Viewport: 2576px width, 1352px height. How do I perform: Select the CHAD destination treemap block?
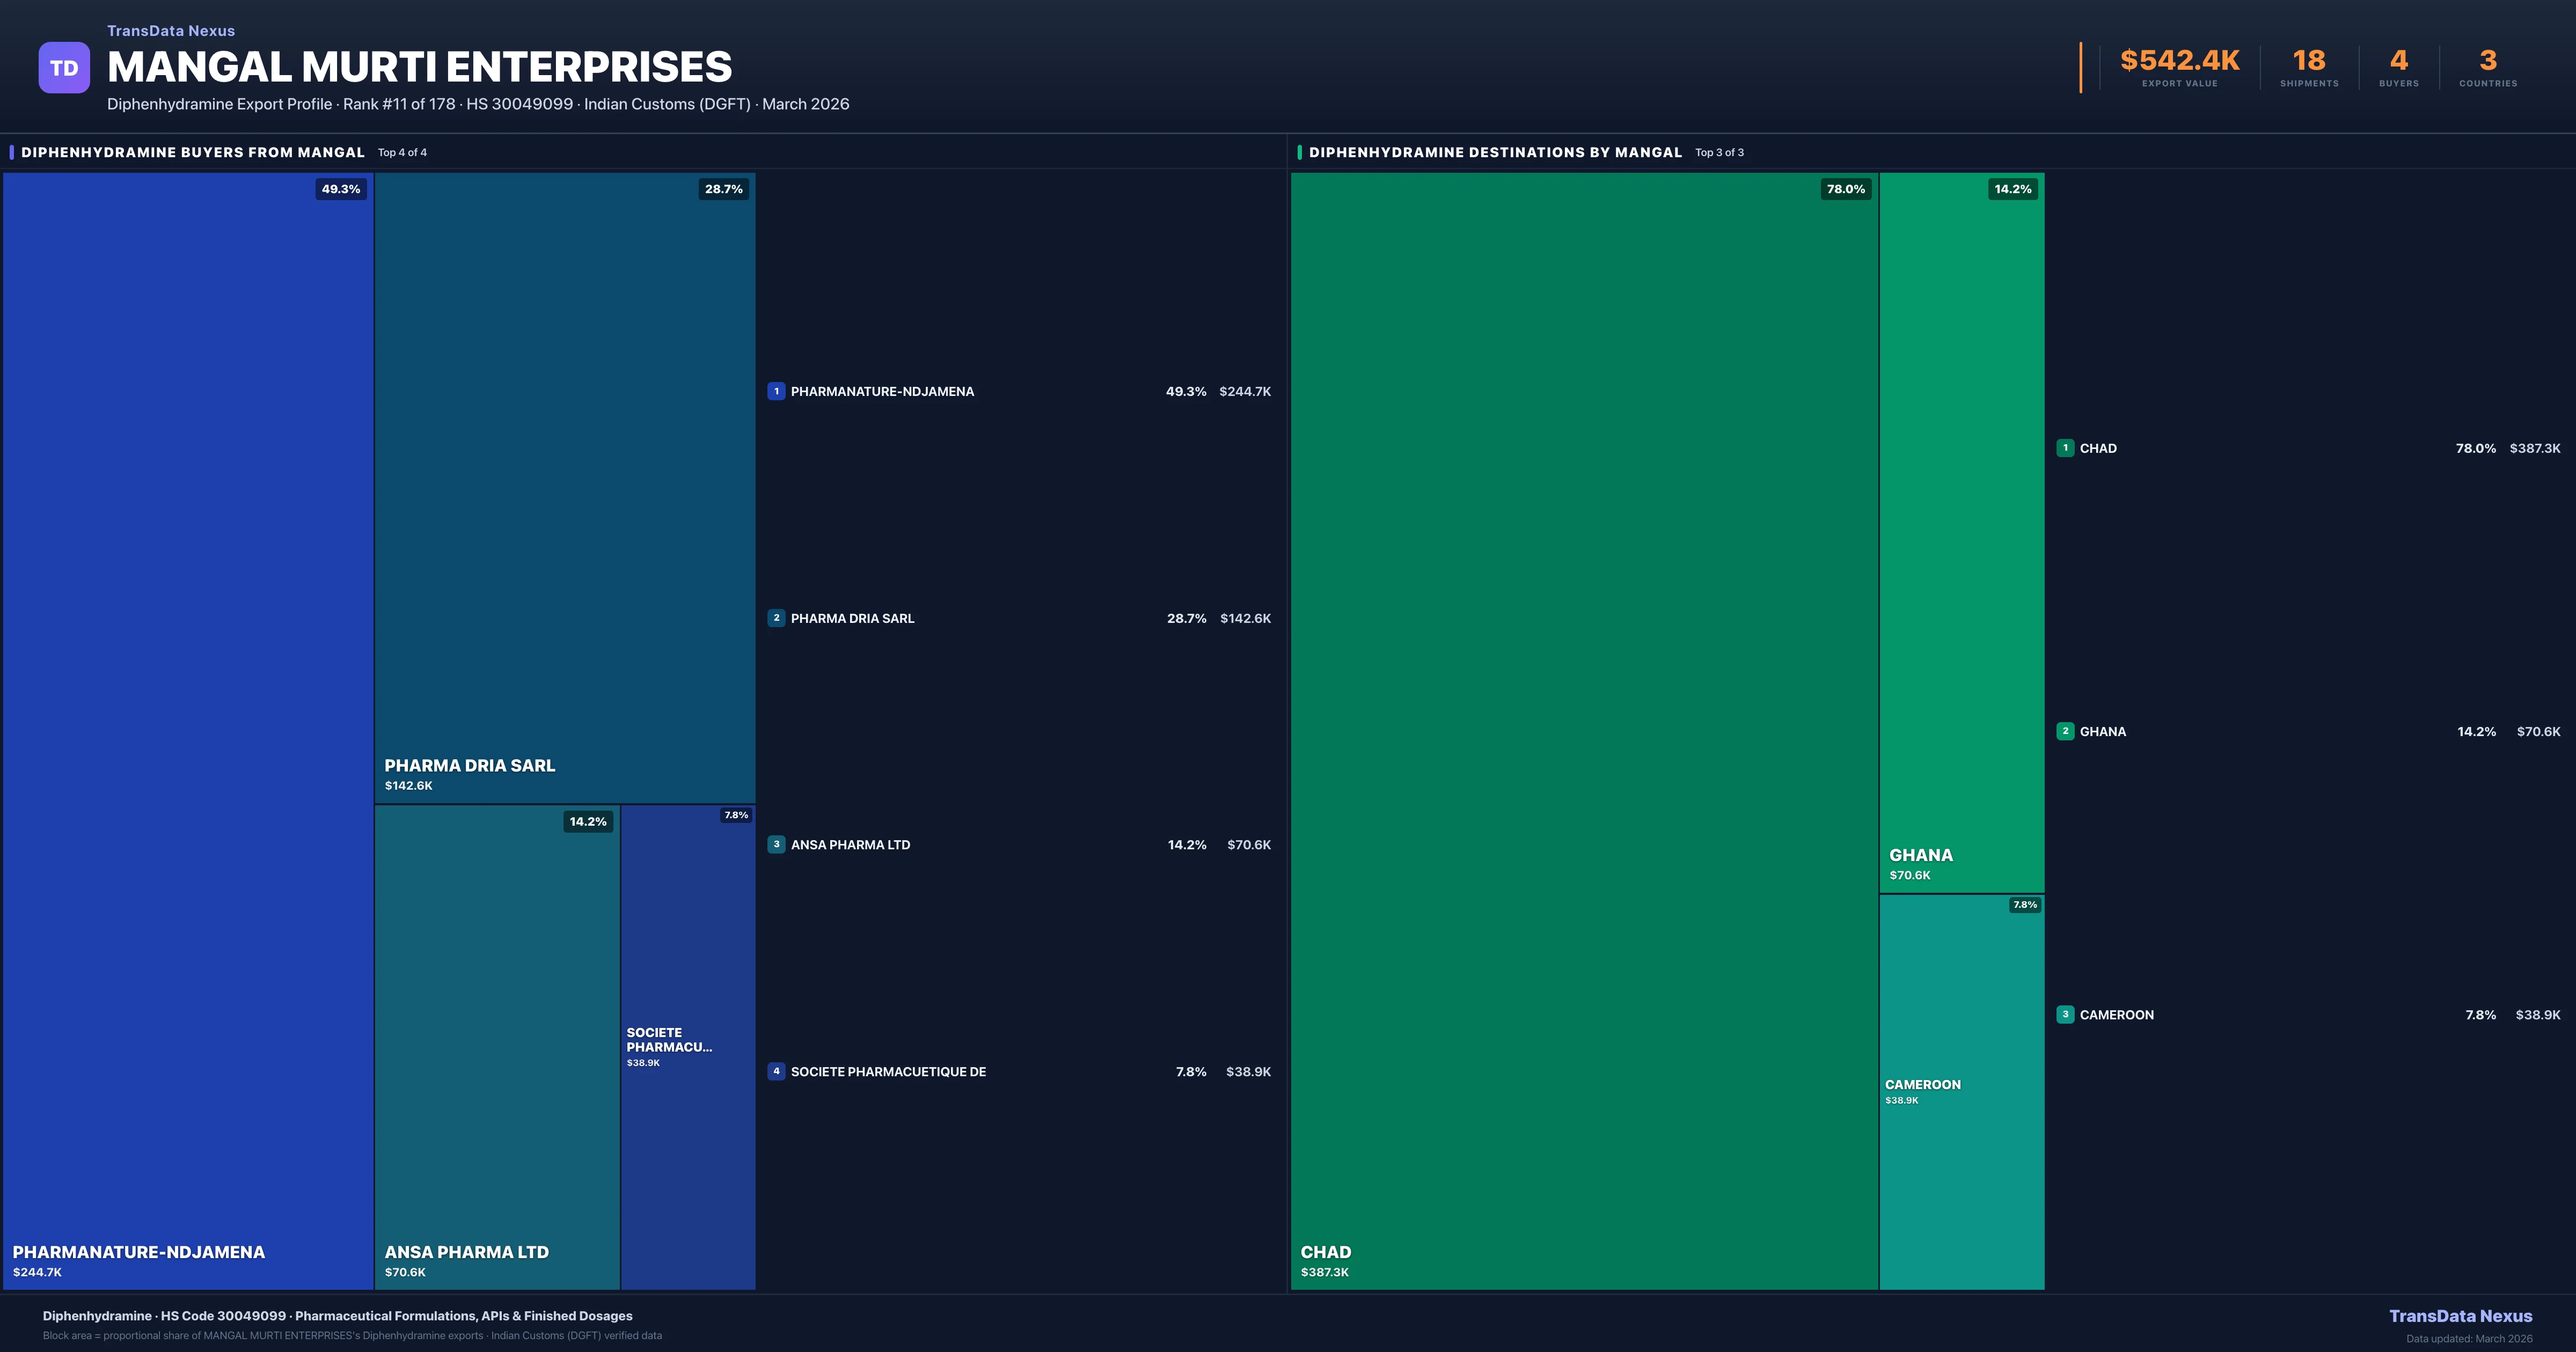click(1584, 730)
